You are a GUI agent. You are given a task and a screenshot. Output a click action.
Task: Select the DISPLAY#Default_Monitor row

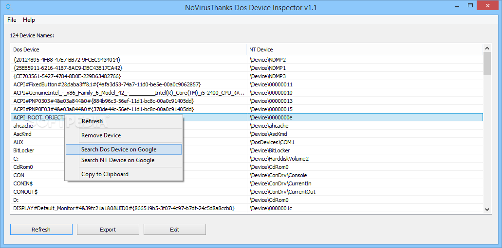246,208
